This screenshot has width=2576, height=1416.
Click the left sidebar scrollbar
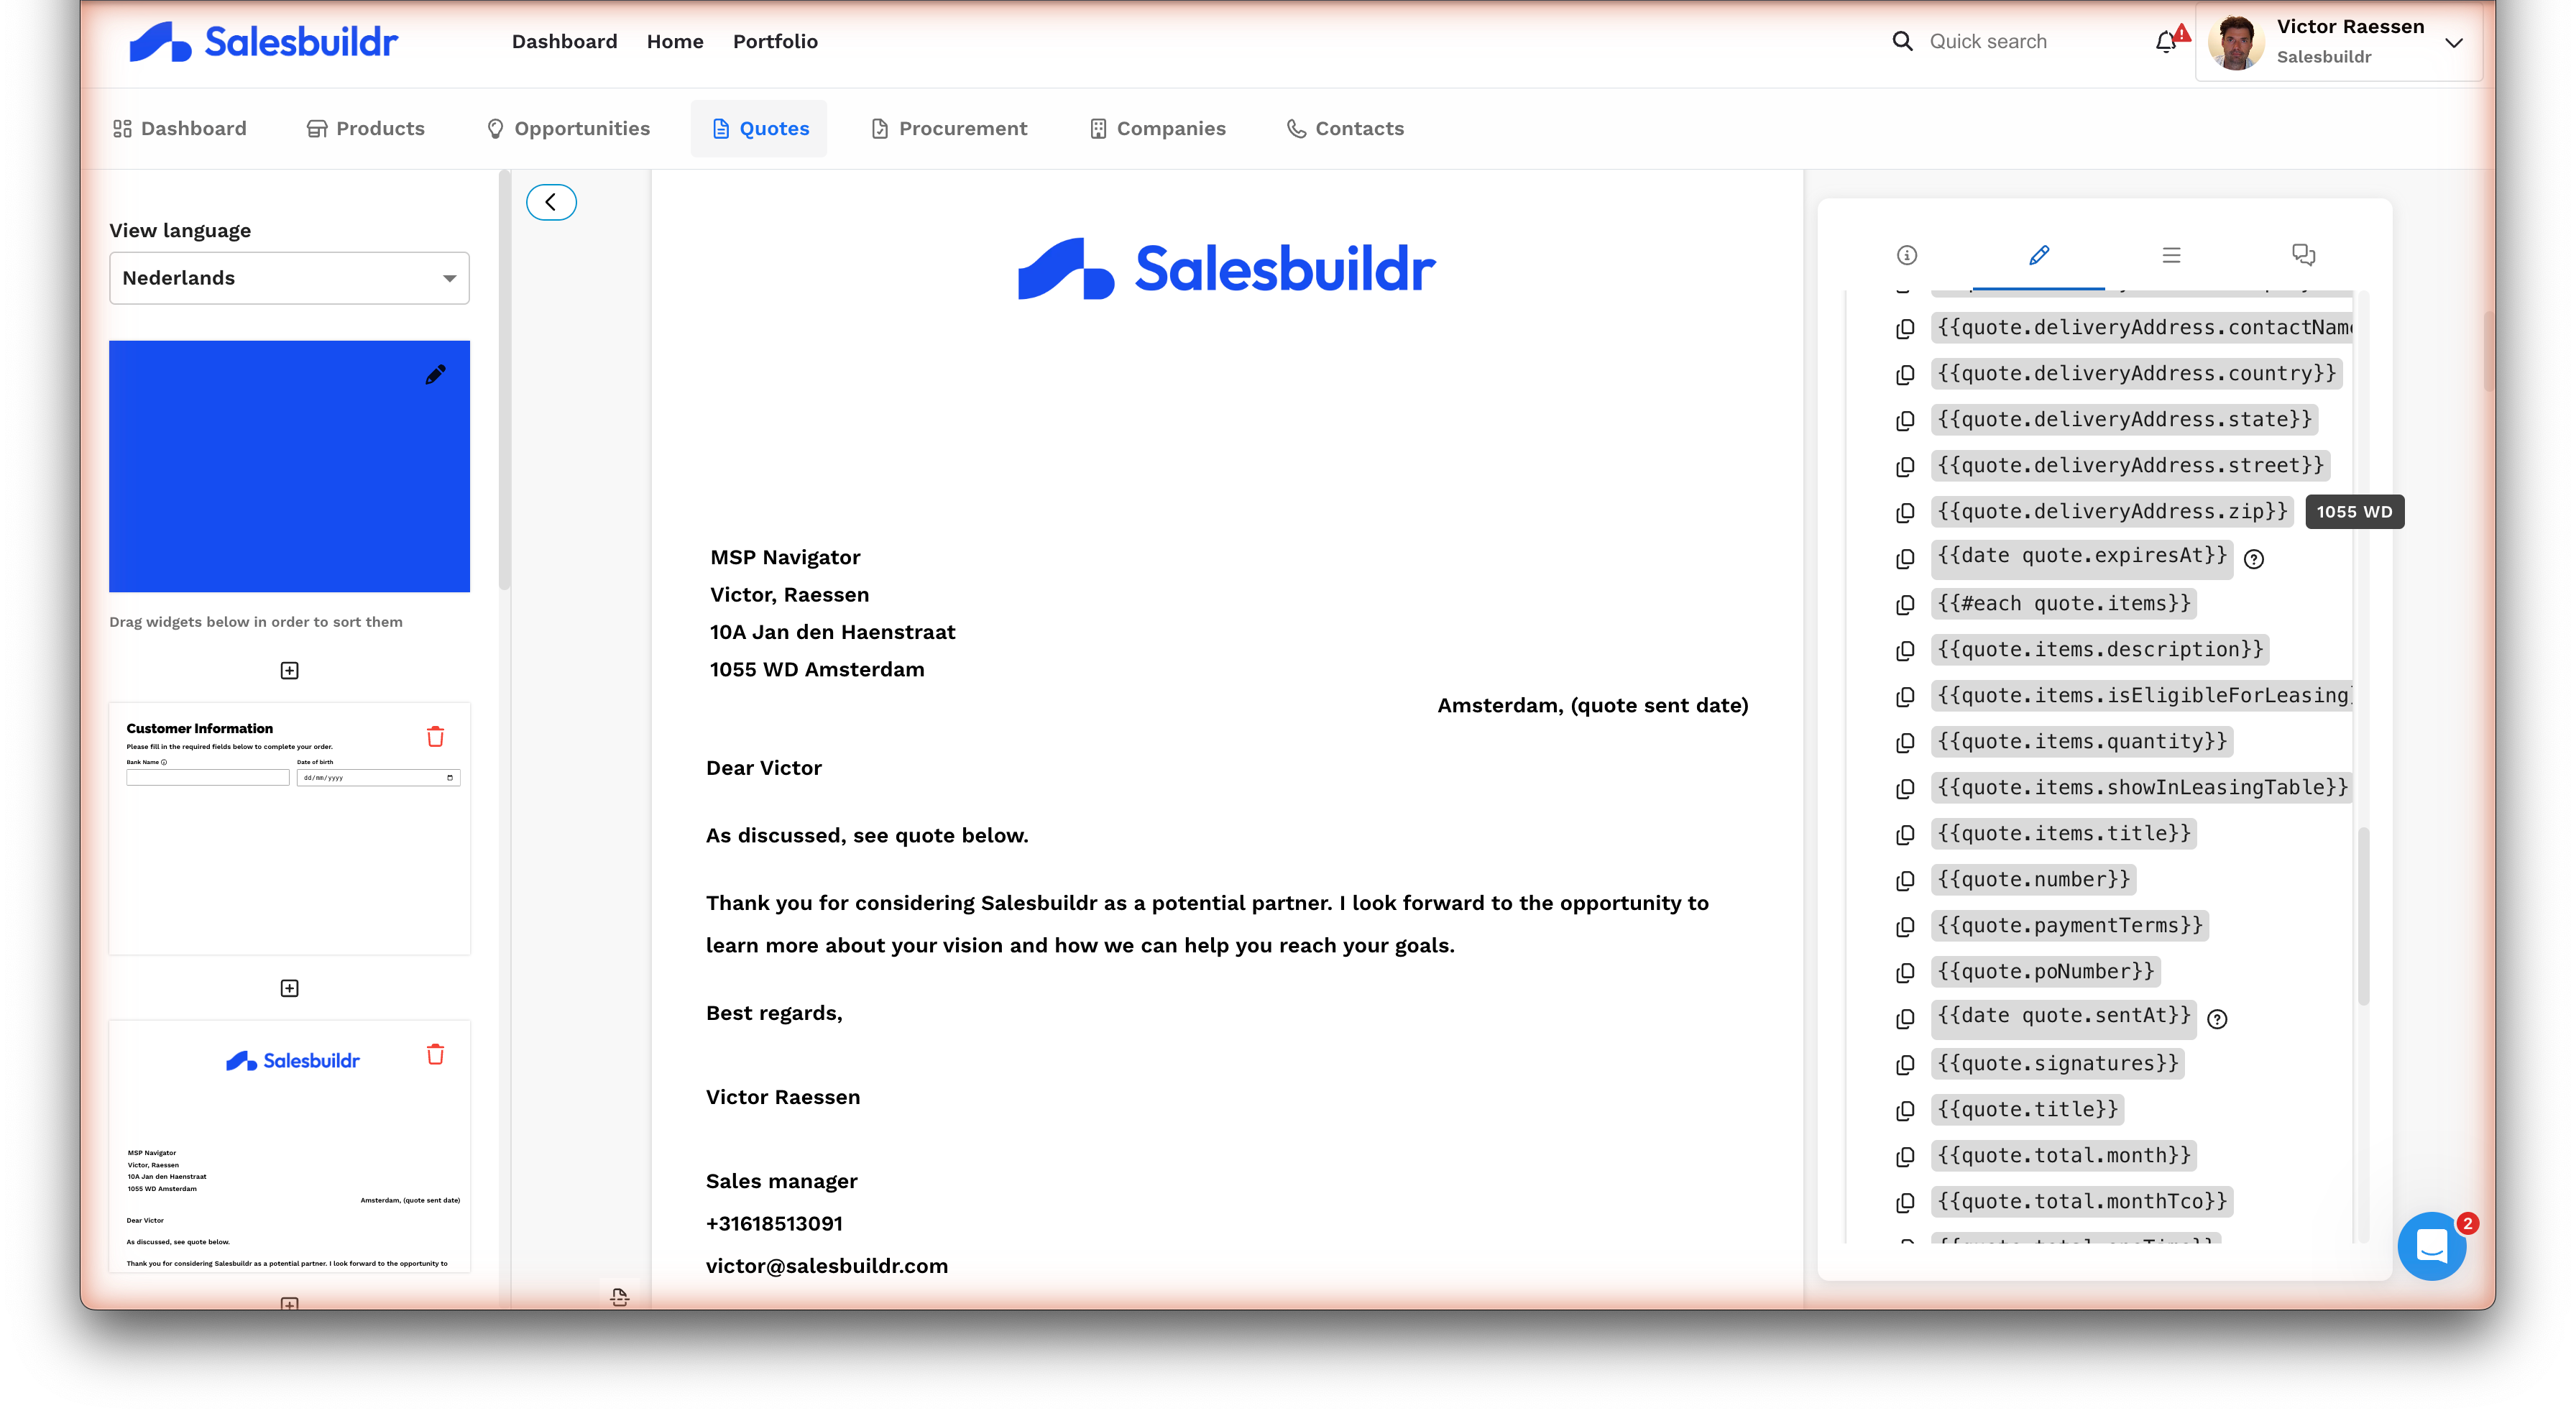[504, 380]
